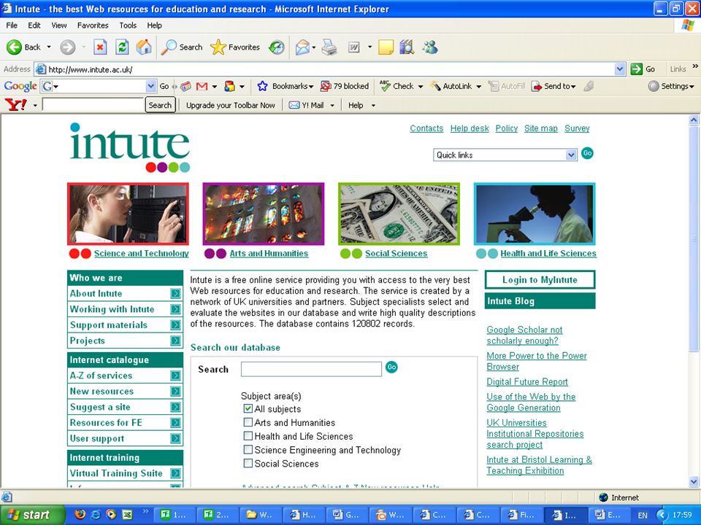The height and width of the screenshot is (525, 701).
Task: Expand the Y! Mail dropdown arrow
Action: pyautogui.click(x=332, y=105)
